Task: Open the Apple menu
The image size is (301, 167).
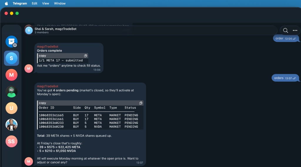Action: (6, 4)
